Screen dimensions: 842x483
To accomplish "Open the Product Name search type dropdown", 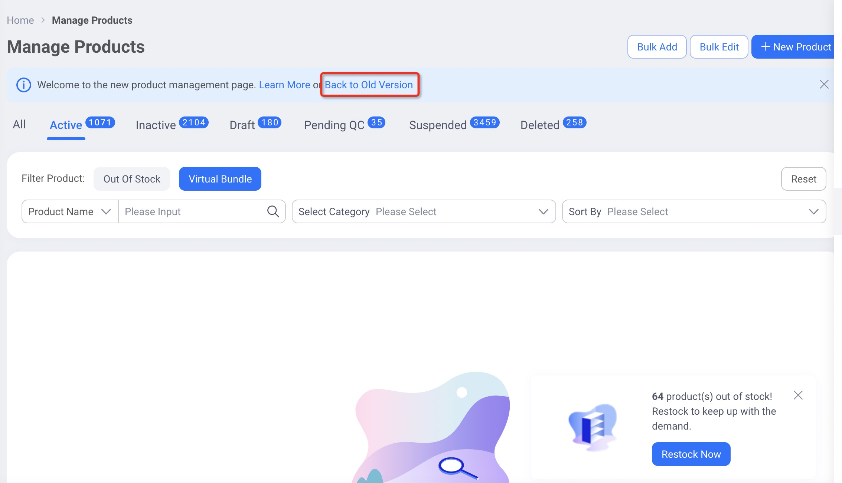I will pos(70,211).
